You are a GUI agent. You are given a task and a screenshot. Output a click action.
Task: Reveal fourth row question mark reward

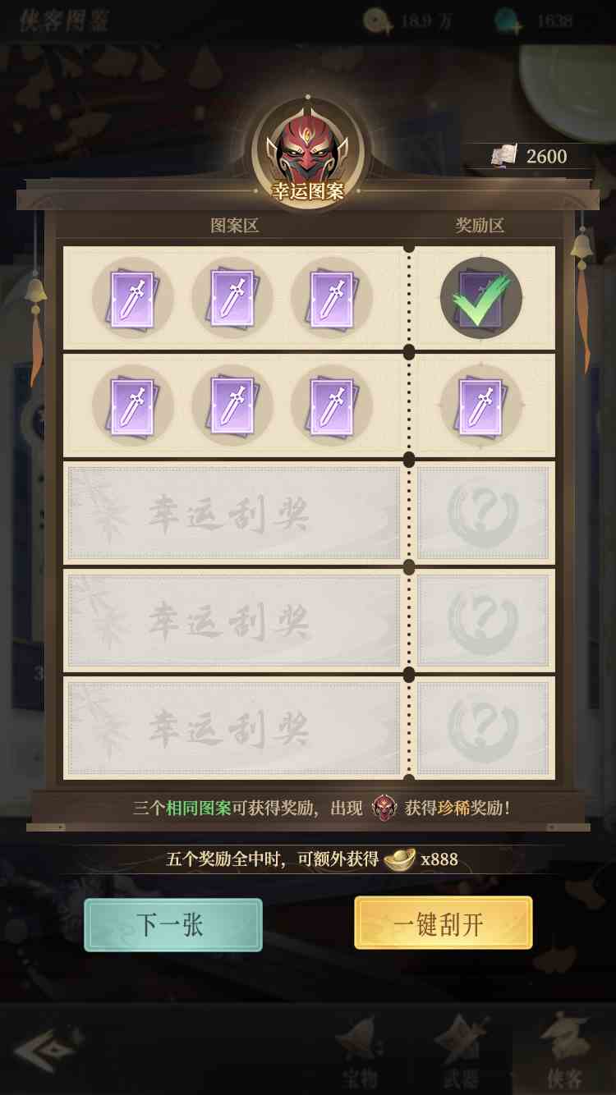[x=483, y=621]
